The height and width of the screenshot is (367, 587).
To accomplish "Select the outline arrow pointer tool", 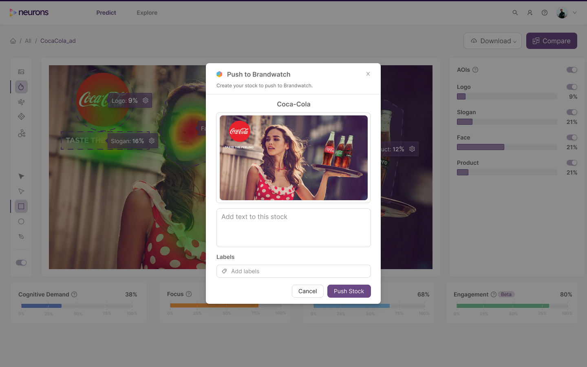I will 21,191.
